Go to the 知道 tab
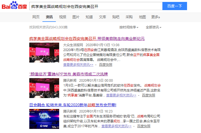This screenshot has width=201, height=133. pos(89,17)
